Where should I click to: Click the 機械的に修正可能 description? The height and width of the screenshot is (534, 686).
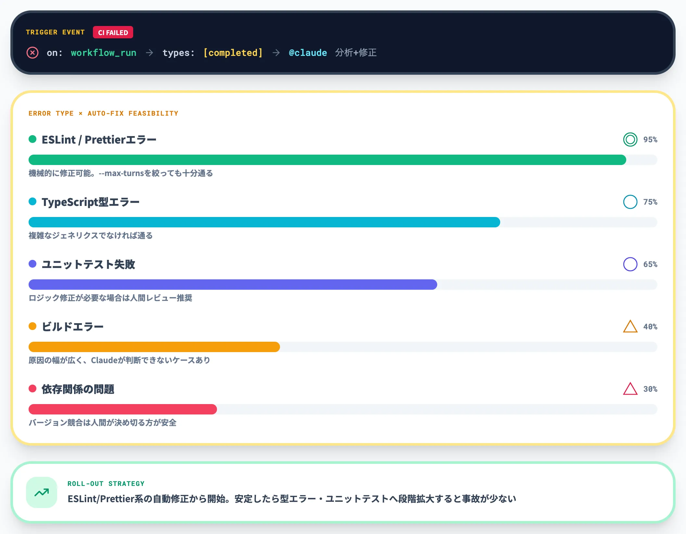pyautogui.click(x=121, y=173)
